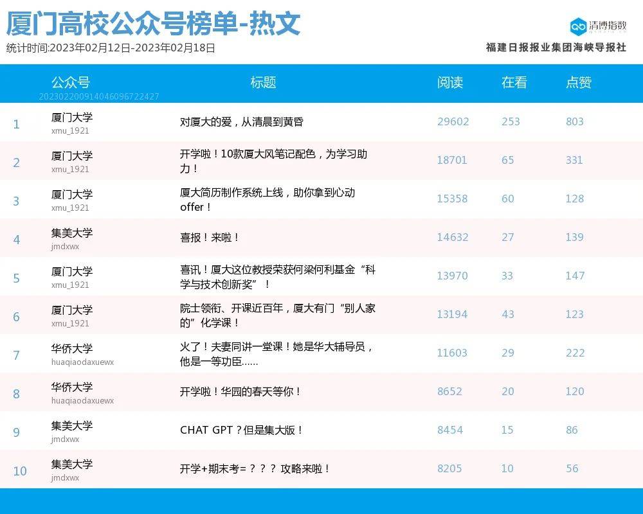Click read count 29602
This screenshot has height=514, width=643.
[453, 121]
